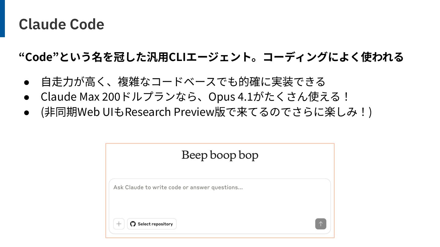Viewport: 440px width, 247px height.
Task: Click the Claude Code slide title
Action: pos(61,24)
